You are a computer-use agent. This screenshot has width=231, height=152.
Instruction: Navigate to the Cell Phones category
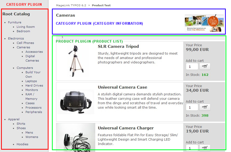25,43
